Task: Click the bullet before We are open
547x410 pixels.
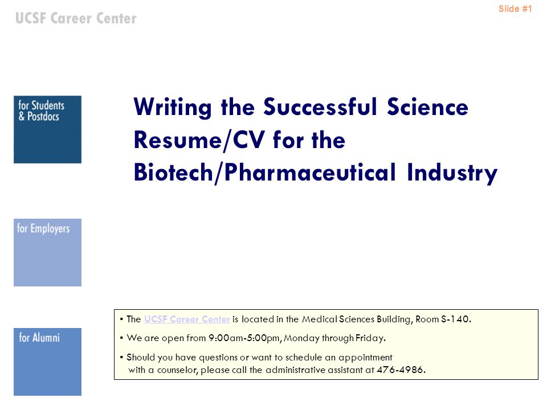Action: click(121, 338)
